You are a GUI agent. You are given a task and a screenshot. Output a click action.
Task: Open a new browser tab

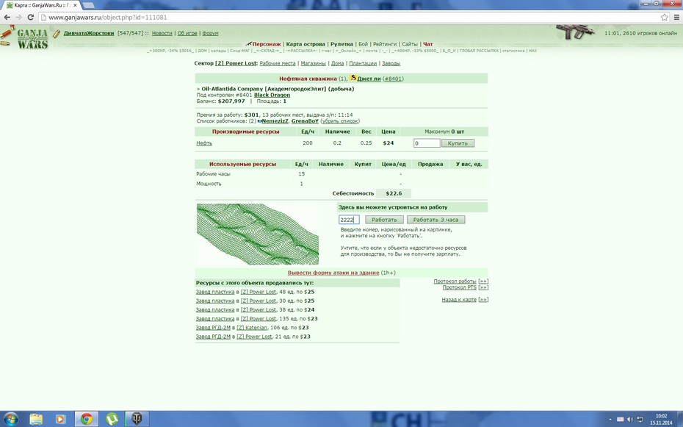88,5
